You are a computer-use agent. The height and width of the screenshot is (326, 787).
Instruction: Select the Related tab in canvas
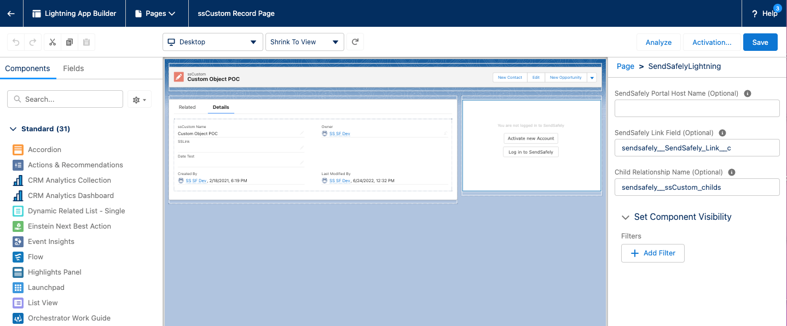(x=187, y=107)
